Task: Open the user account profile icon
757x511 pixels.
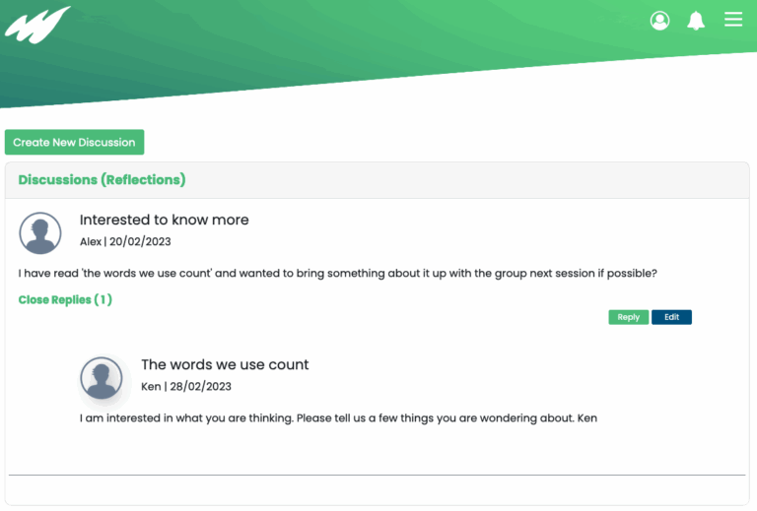Action: click(x=659, y=21)
